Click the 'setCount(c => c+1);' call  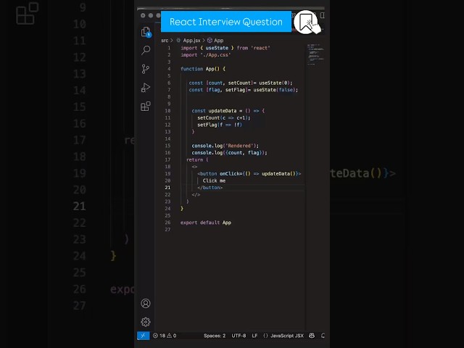click(224, 117)
